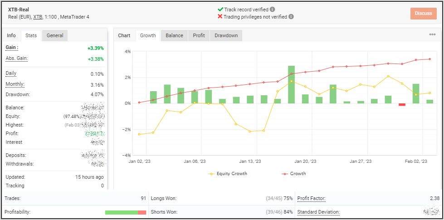
Task: Click the green and red Profitability bar
Action: 125,212
